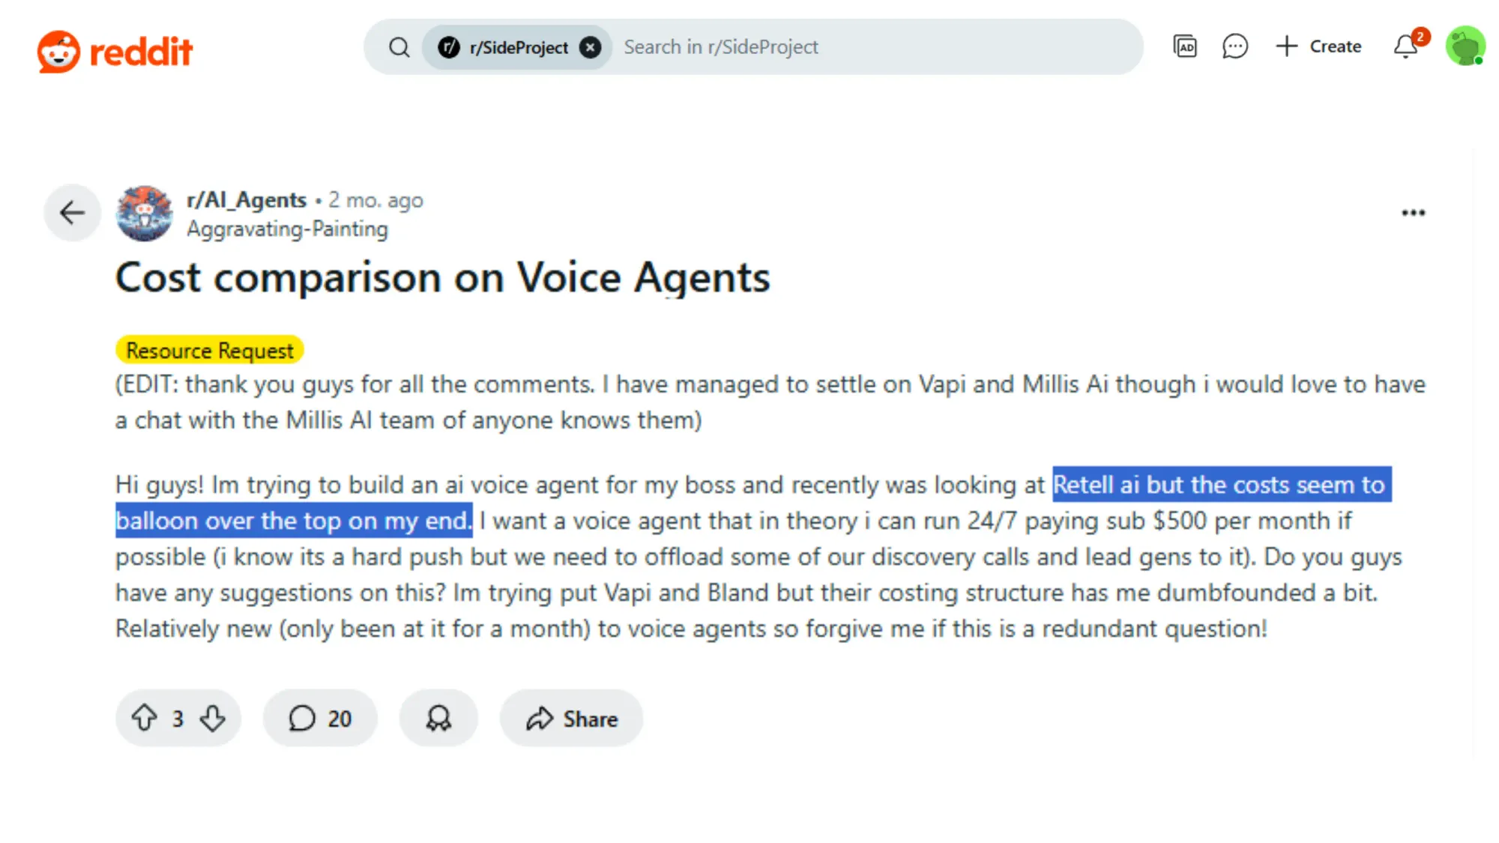
Task: Open Aggravating-Painting's profile
Action: click(287, 229)
